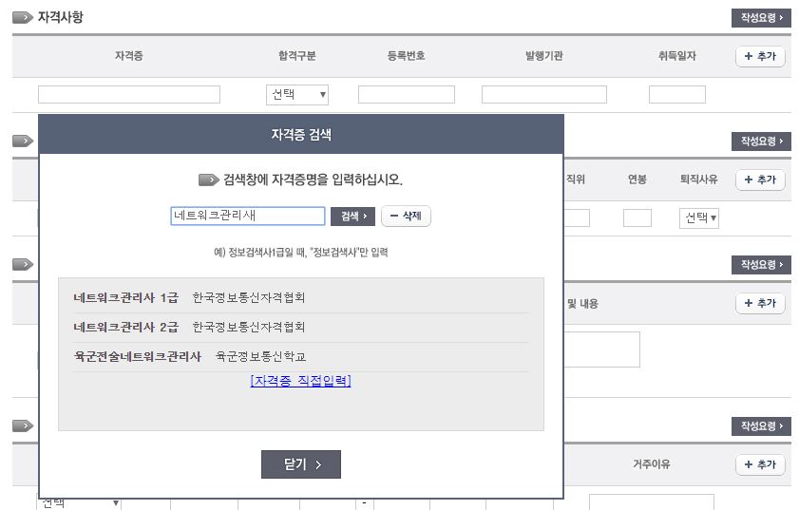This screenshot has height=510, width=799.
Task: Click 작성요령 button beside 자격사항 title
Action: coord(760,18)
